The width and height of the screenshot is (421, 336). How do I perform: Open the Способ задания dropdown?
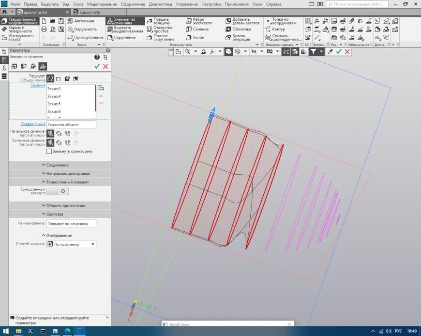coord(71,244)
